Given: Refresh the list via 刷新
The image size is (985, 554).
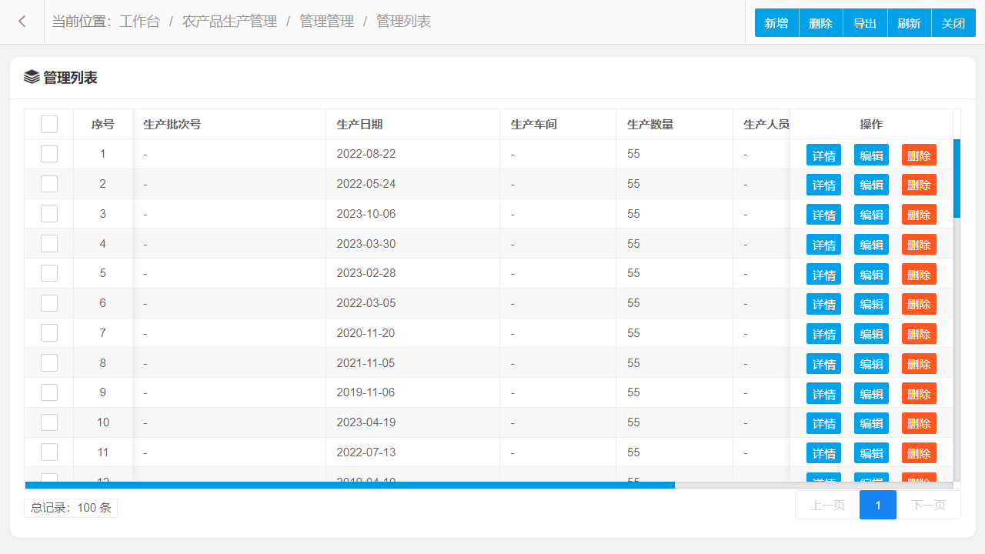Looking at the screenshot, I should [x=910, y=23].
